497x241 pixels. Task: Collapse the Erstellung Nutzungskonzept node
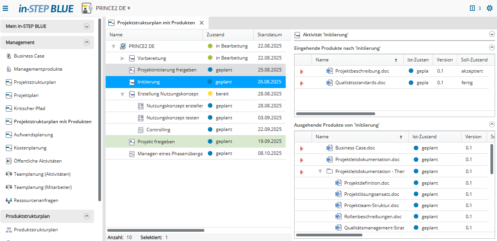123,94
